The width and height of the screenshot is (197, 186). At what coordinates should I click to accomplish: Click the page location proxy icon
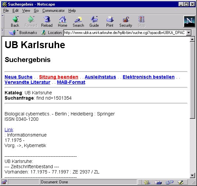(43, 33)
